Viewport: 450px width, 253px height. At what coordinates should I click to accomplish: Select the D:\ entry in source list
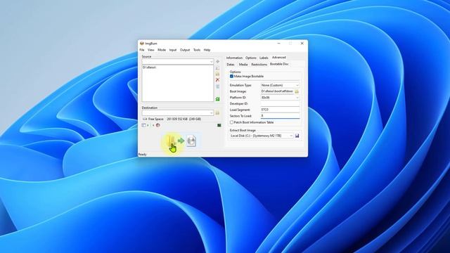[149, 67]
